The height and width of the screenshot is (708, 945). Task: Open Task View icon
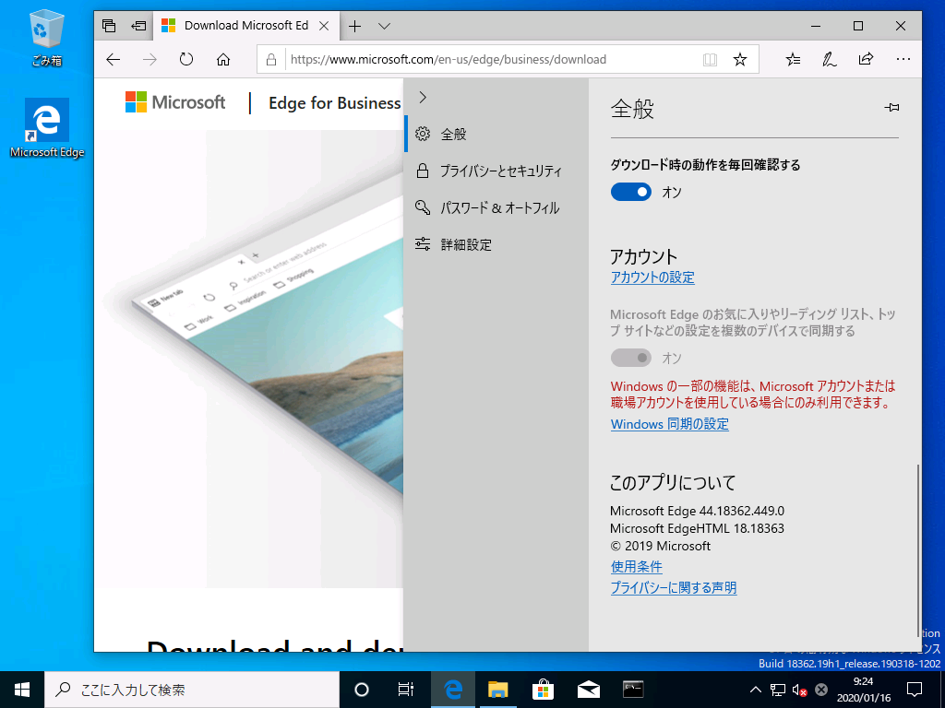tap(406, 690)
